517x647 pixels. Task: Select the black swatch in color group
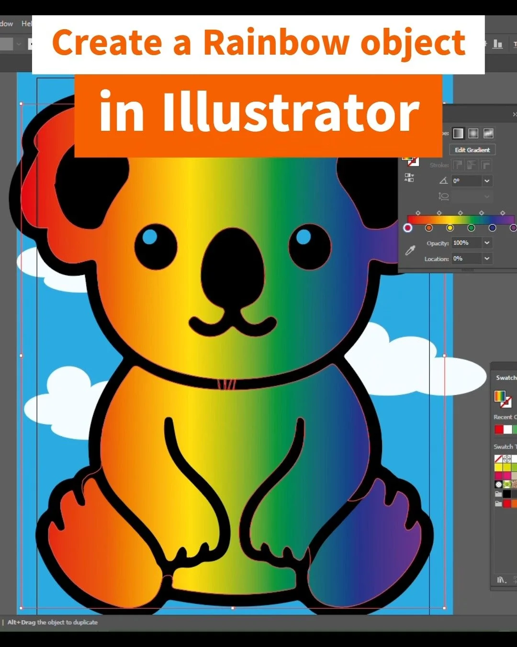(506, 494)
